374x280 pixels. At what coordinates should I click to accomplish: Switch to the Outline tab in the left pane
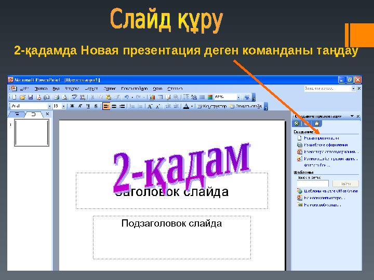[x=17, y=114]
